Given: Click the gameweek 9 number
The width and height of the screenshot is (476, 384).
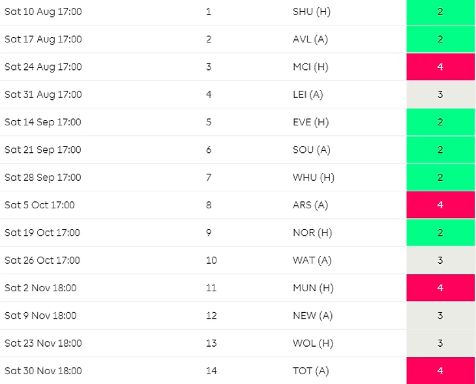Looking at the screenshot, I should pyautogui.click(x=209, y=232).
